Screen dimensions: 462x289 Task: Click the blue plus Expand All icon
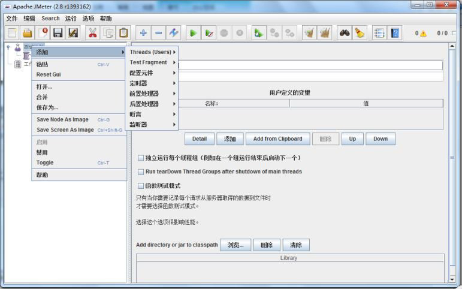click(143, 33)
